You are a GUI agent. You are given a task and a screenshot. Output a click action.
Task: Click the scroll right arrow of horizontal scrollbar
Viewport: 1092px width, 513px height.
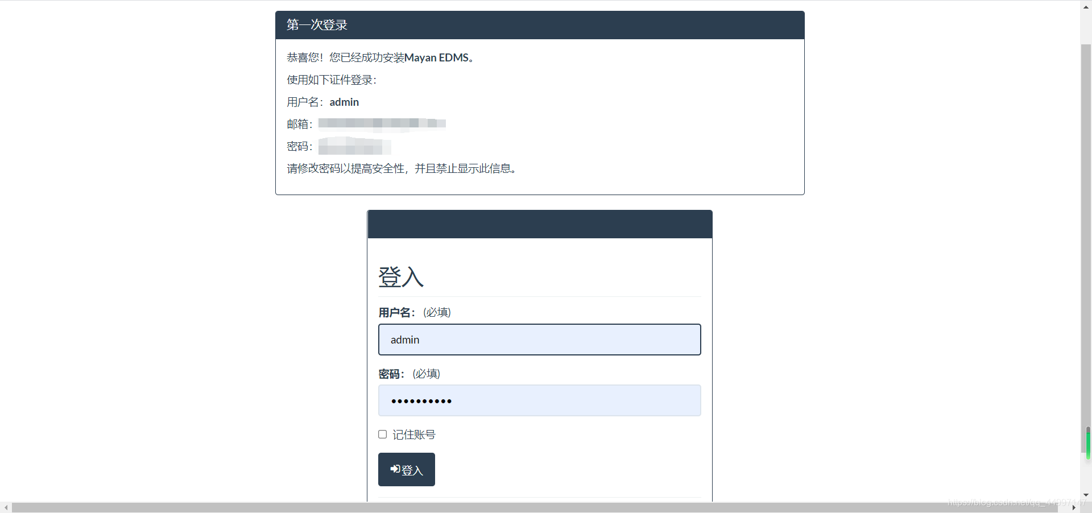[x=1074, y=507]
